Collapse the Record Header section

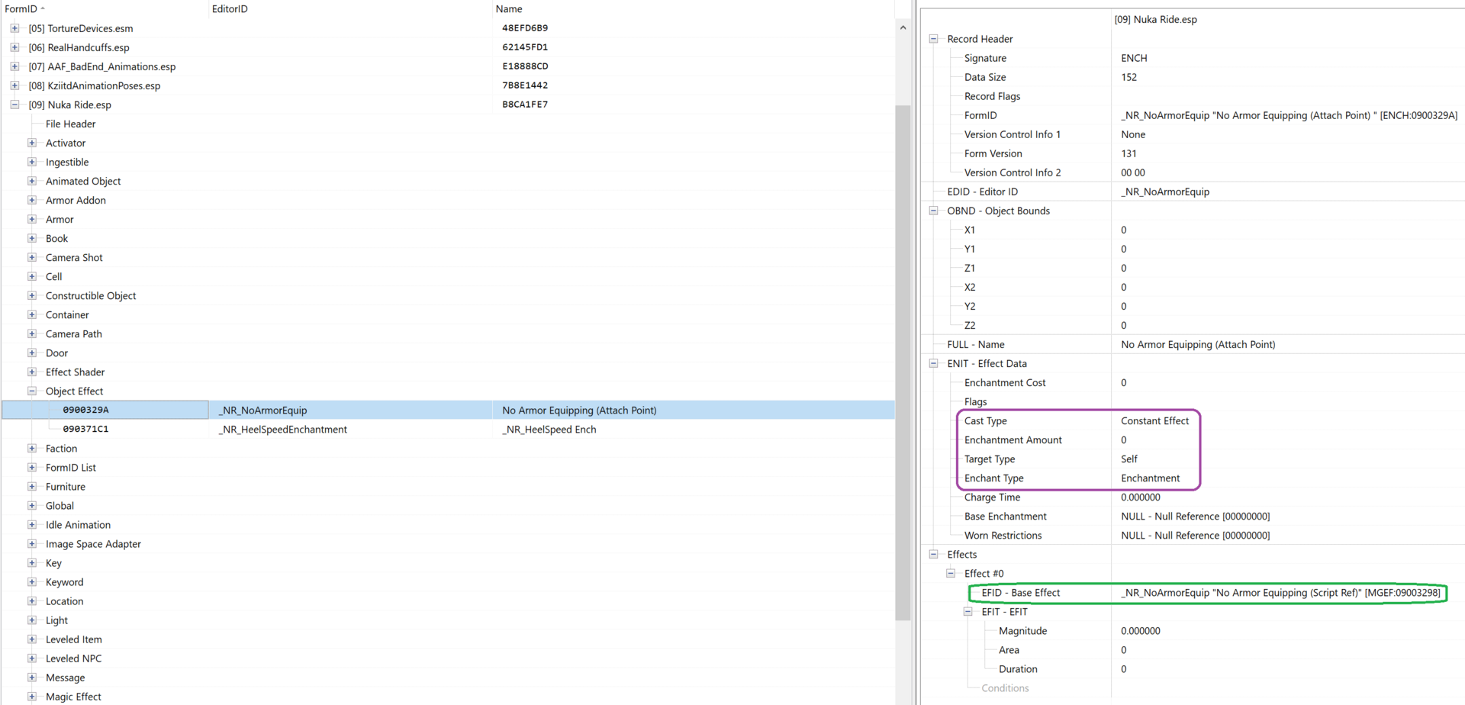tap(933, 39)
